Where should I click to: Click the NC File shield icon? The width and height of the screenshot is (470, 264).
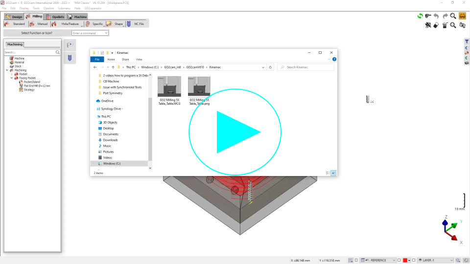(129, 23)
